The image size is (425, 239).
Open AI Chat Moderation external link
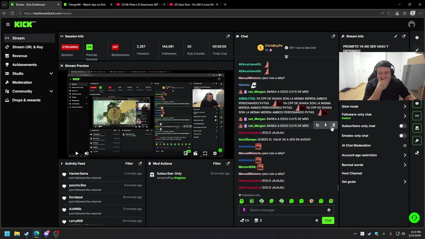[x=405, y=145]
